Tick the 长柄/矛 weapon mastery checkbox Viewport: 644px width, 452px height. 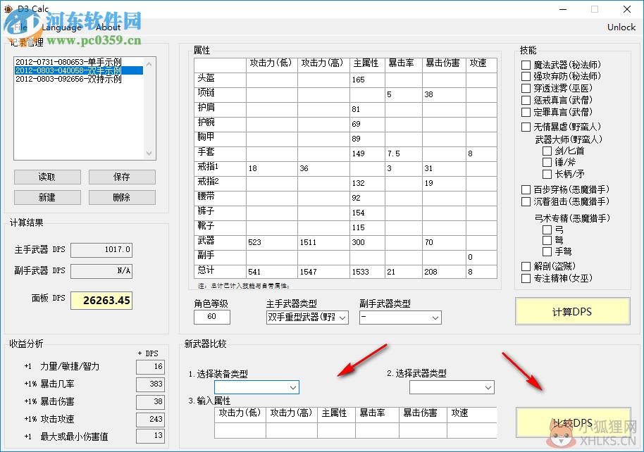[547, 174]
